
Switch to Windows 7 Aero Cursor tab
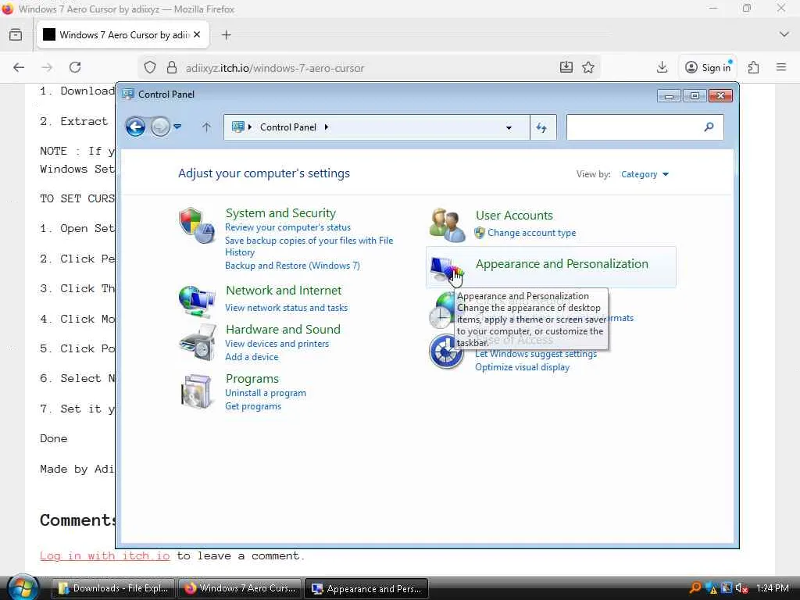click(123, 34)
